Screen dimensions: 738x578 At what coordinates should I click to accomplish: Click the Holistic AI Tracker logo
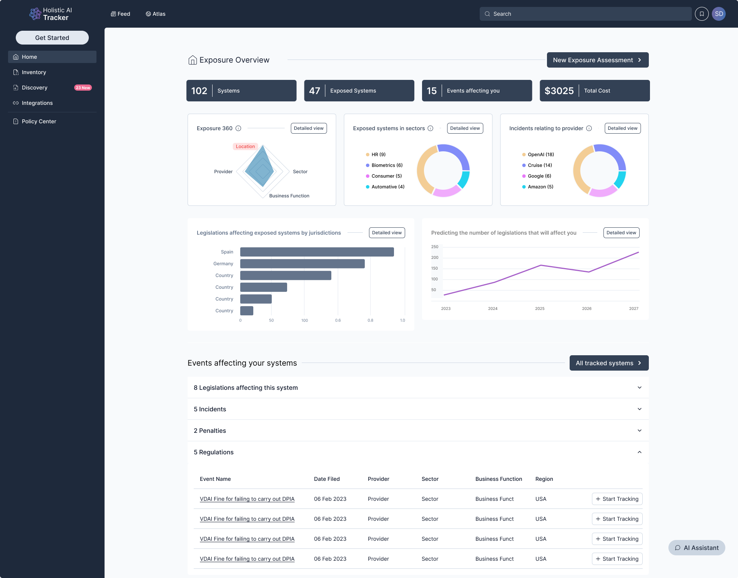click(51, 14)
